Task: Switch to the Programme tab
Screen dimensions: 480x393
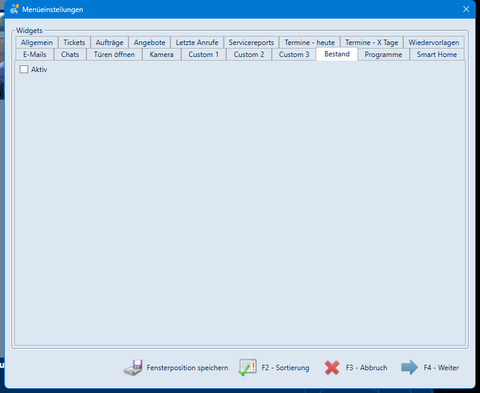Action: tap(383, 55)
